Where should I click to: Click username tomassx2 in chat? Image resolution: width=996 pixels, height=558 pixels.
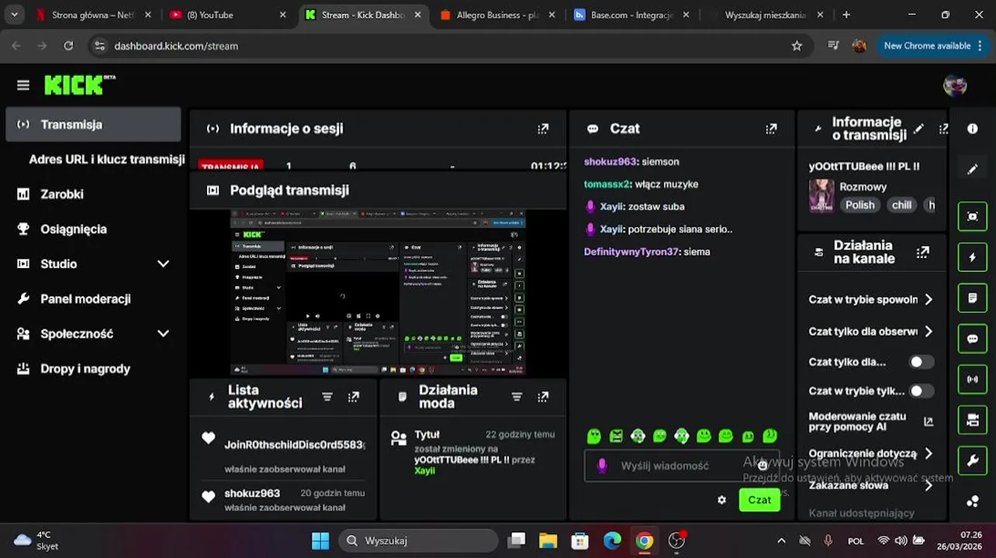(x=607, y=184)
